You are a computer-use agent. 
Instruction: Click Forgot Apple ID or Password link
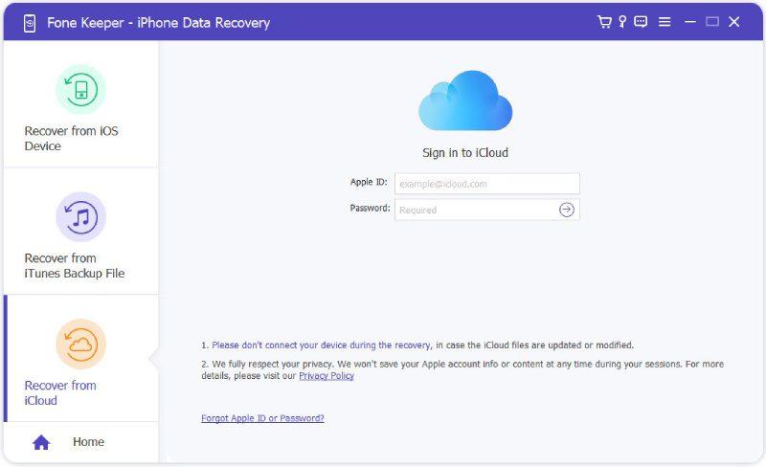[262, 418]
